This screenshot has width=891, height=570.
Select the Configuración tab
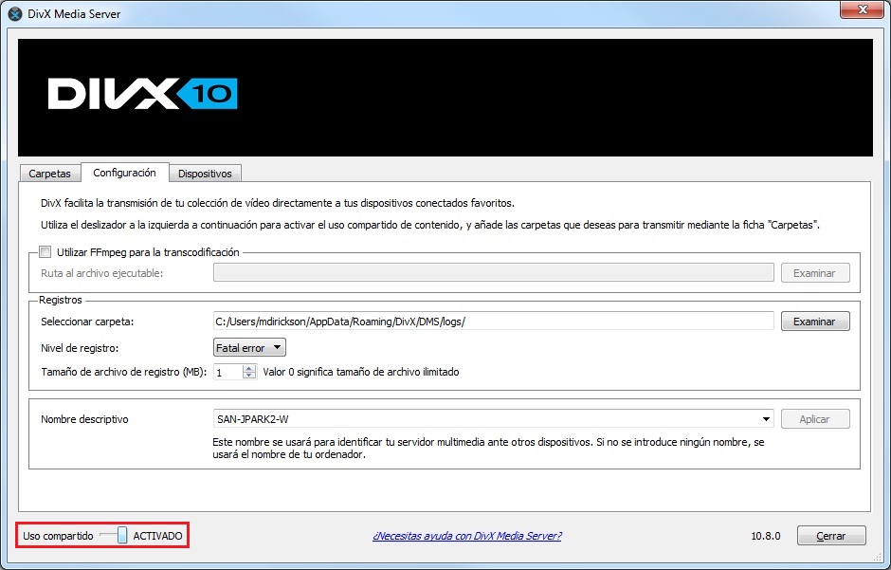pos(124,173)
